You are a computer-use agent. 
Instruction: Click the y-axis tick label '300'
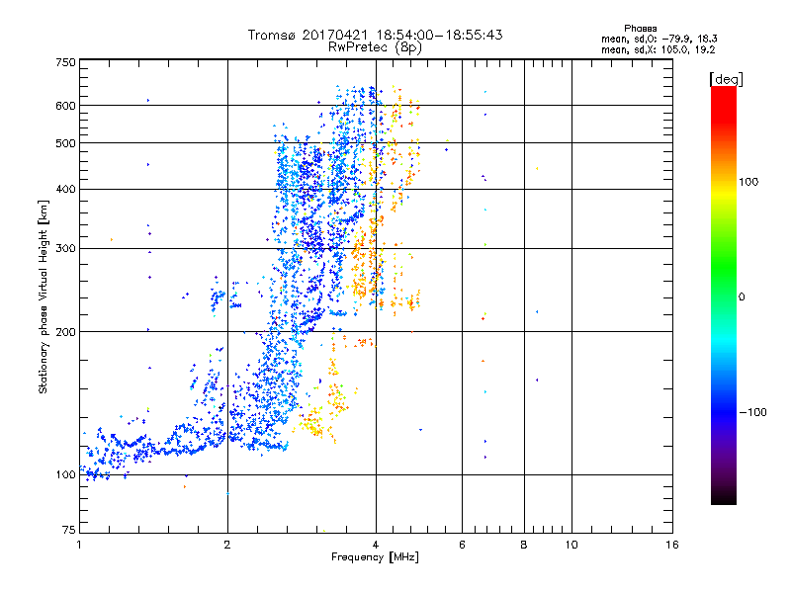point(65,249)
